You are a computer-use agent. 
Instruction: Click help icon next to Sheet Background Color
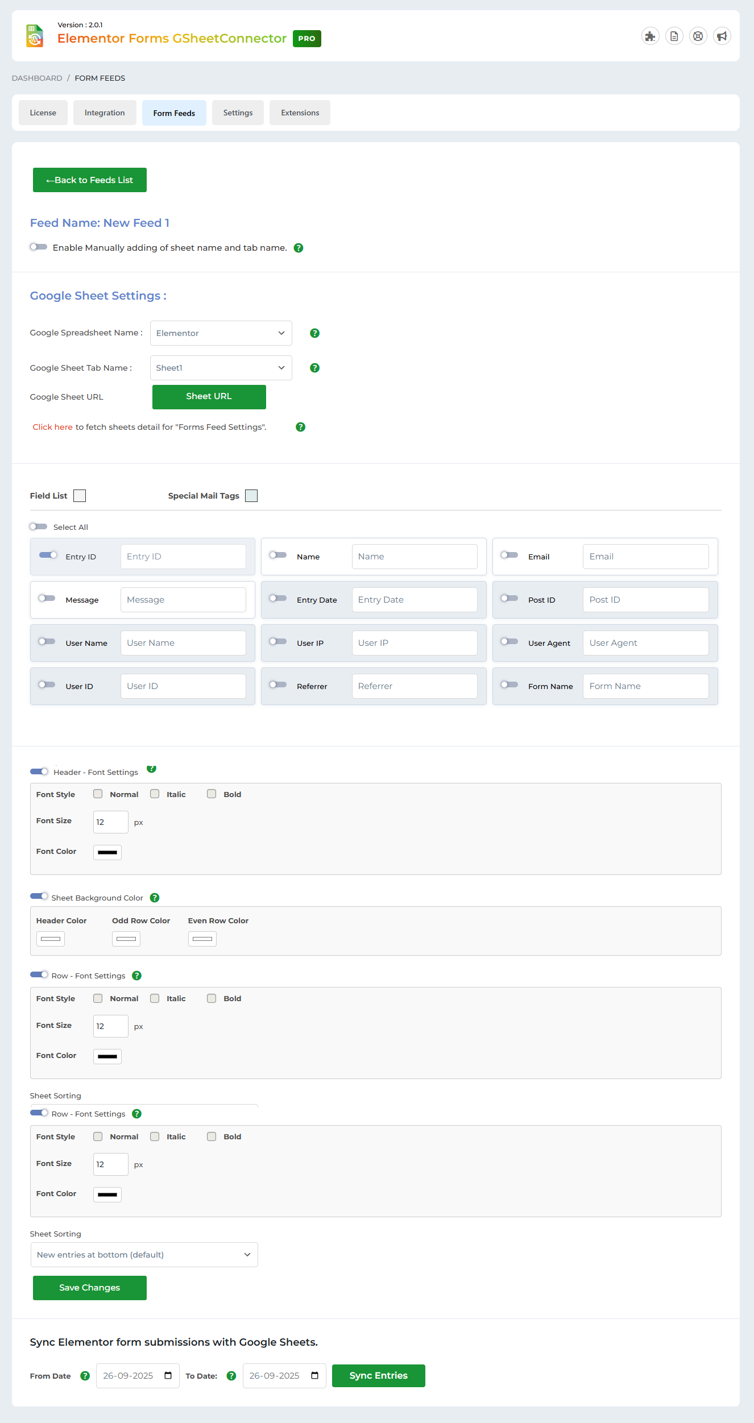[x=155, y=898]
